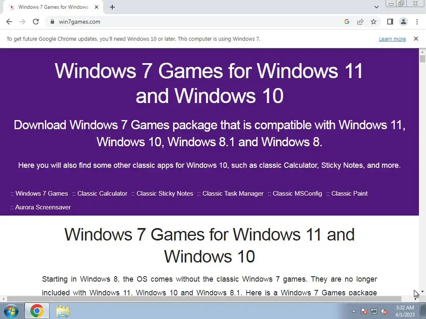Click the Chrome icon in the taskbar
The image size is (426, 319).
37,311
